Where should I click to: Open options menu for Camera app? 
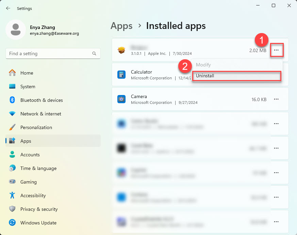pos(276,99)
